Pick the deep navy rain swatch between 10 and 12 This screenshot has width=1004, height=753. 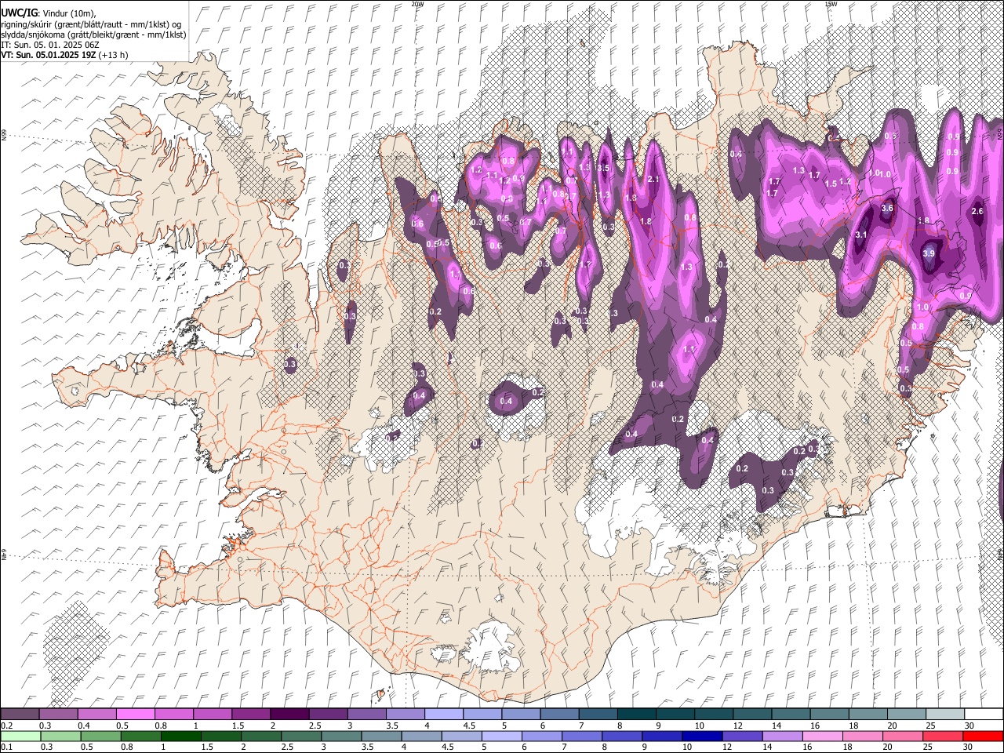[x=702, y=737]
